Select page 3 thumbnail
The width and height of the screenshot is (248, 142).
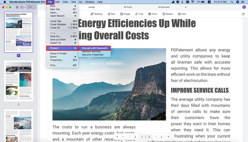point(19,126)
